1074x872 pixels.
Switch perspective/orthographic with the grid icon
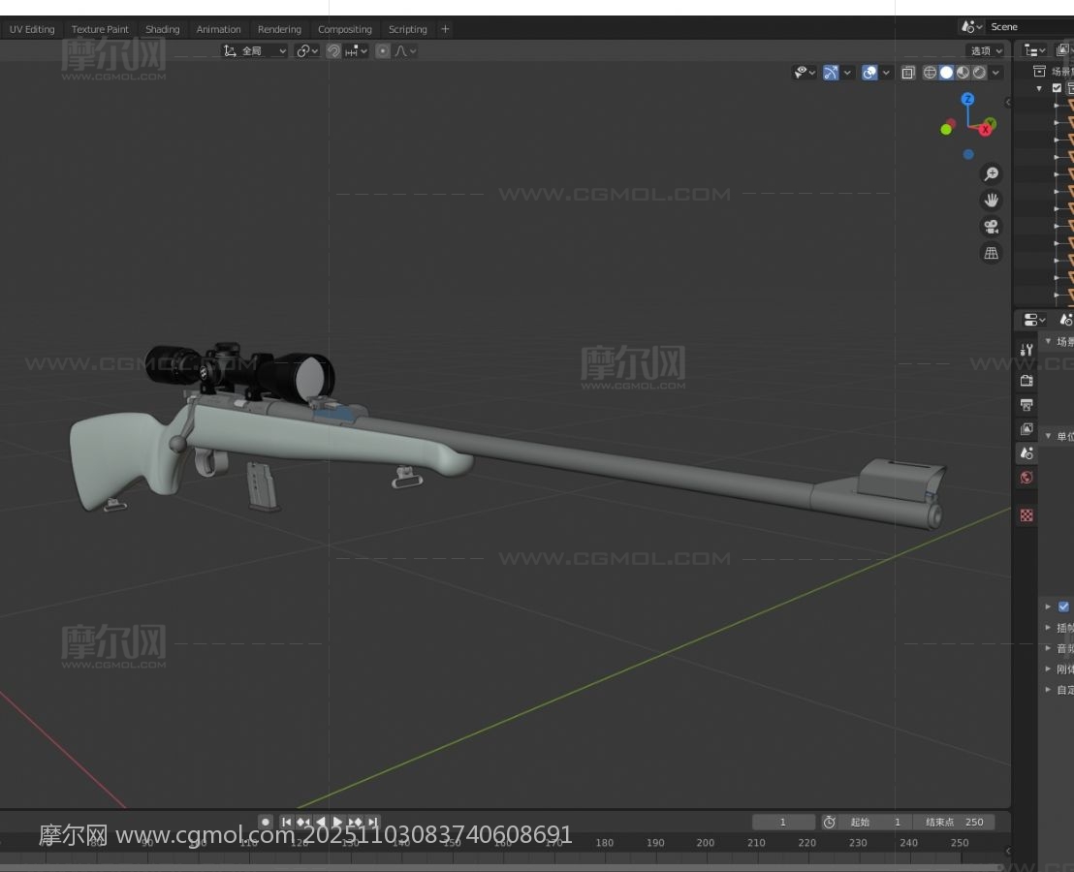click(991, 253)
